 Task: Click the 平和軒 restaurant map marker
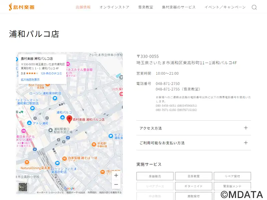(94, 145)
